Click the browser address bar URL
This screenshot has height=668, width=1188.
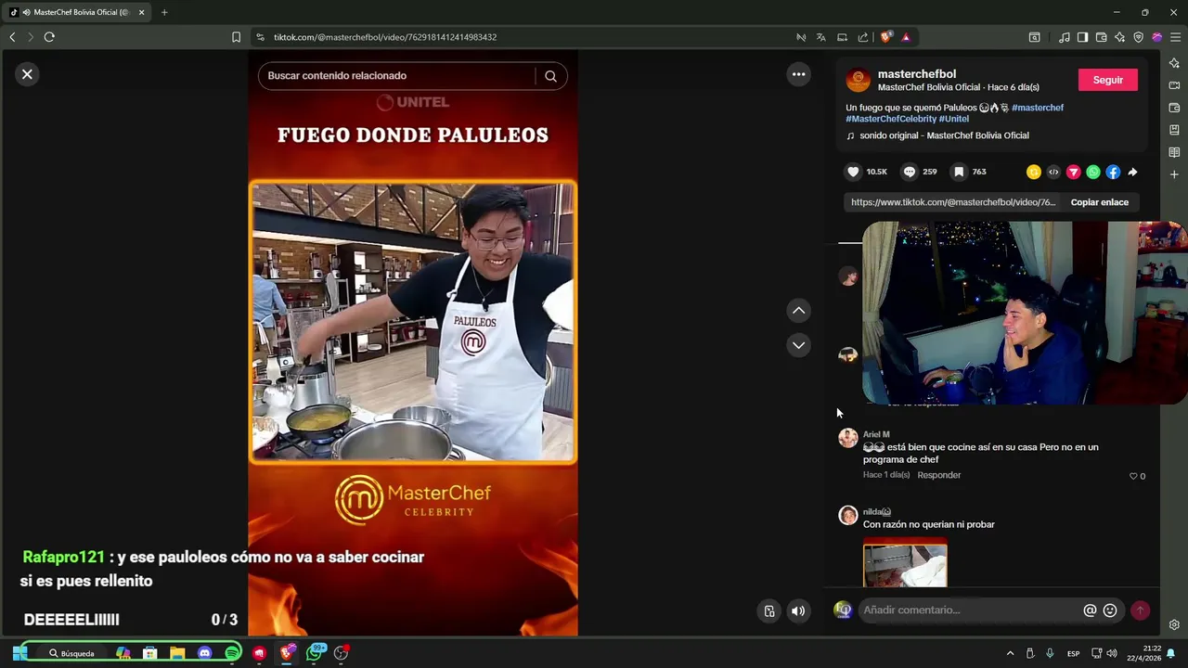[x=385, y=37]
